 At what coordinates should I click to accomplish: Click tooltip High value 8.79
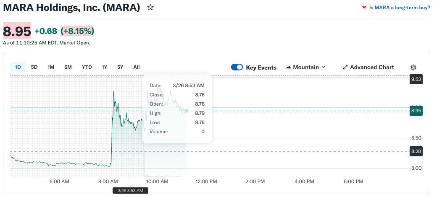click(x=200, y=113)
